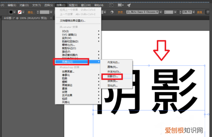The image size is (212, 137).
Task: Choose 圆角(R)... from the submenu
Action: (x=116, y=67)
